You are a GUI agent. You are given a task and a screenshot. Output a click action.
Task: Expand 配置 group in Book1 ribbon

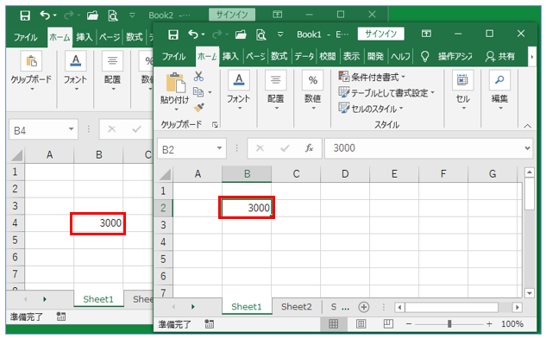[x=275, y=91]
